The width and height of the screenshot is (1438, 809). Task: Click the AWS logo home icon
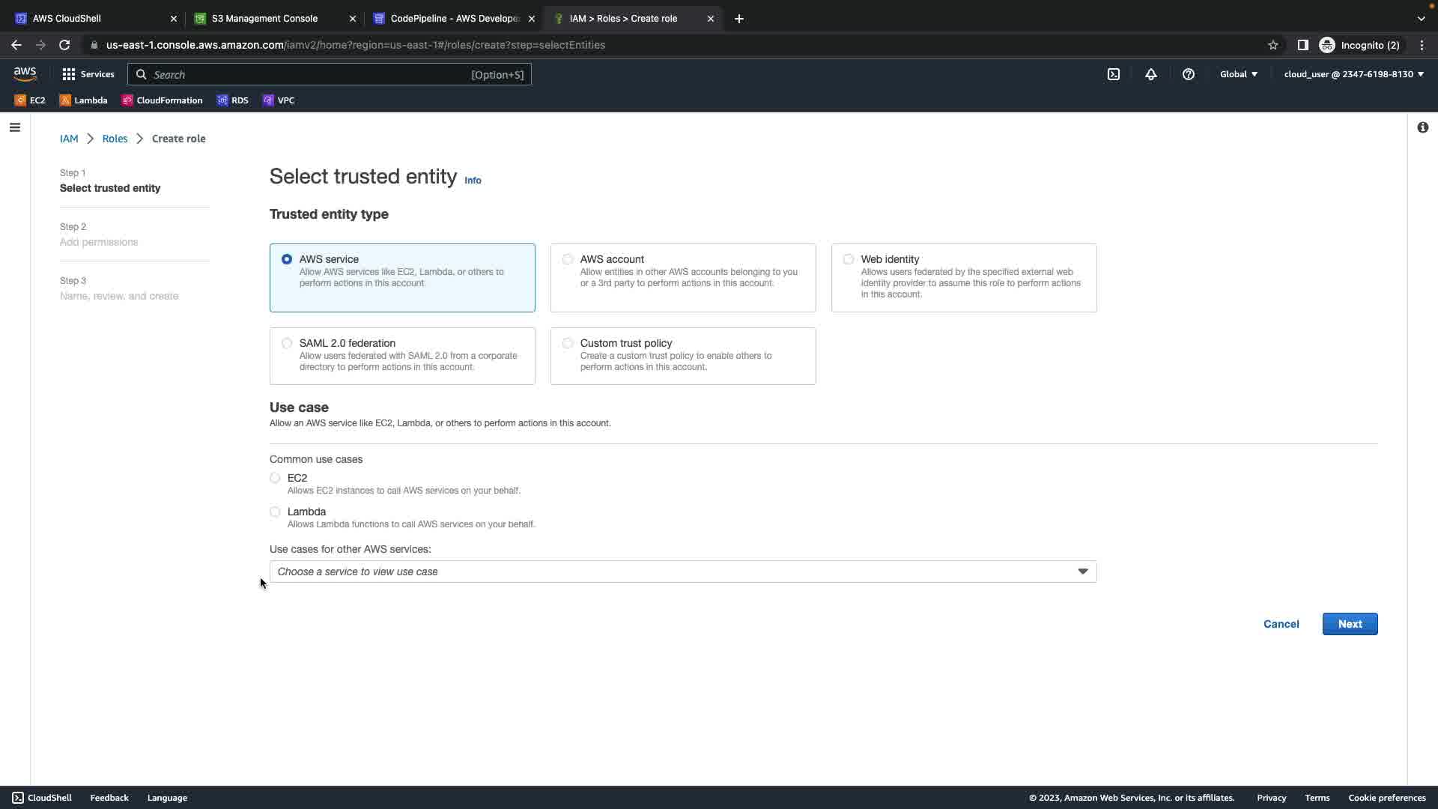pos(25,73)
